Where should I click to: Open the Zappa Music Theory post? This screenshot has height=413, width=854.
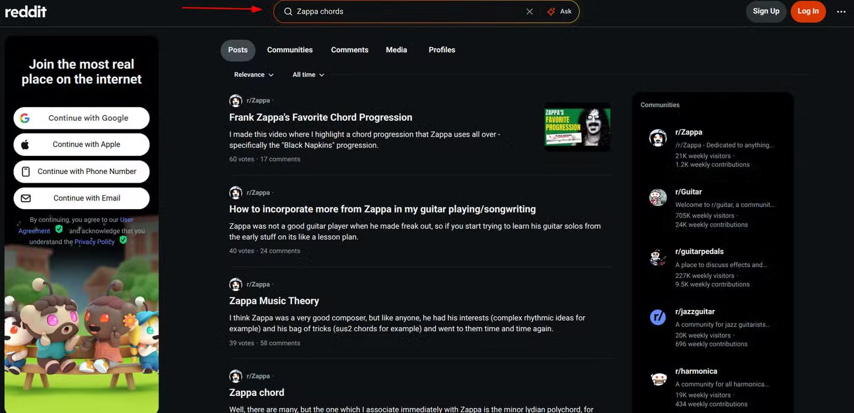coord(274,301)
